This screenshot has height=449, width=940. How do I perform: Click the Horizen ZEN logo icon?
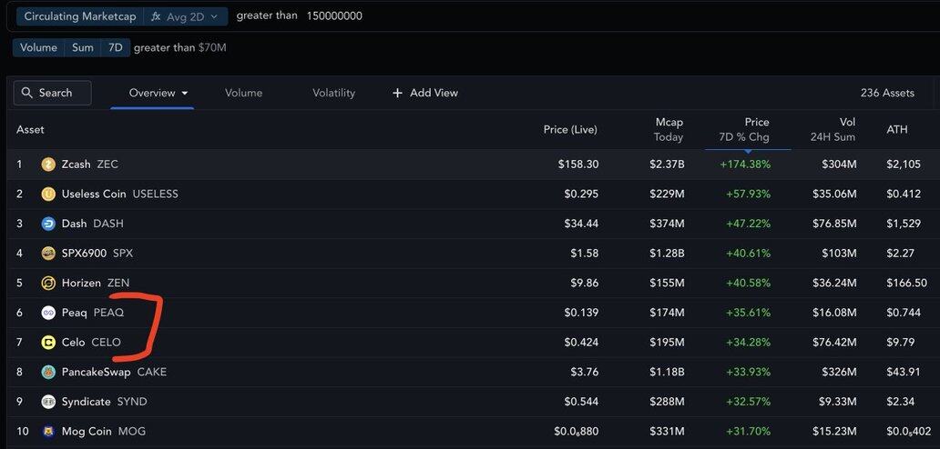coord(48,283)
